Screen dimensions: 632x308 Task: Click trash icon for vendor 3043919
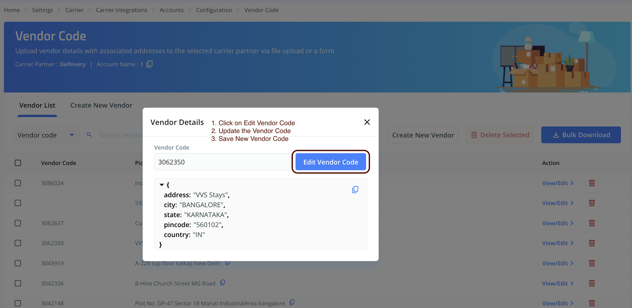click(592, 263)
